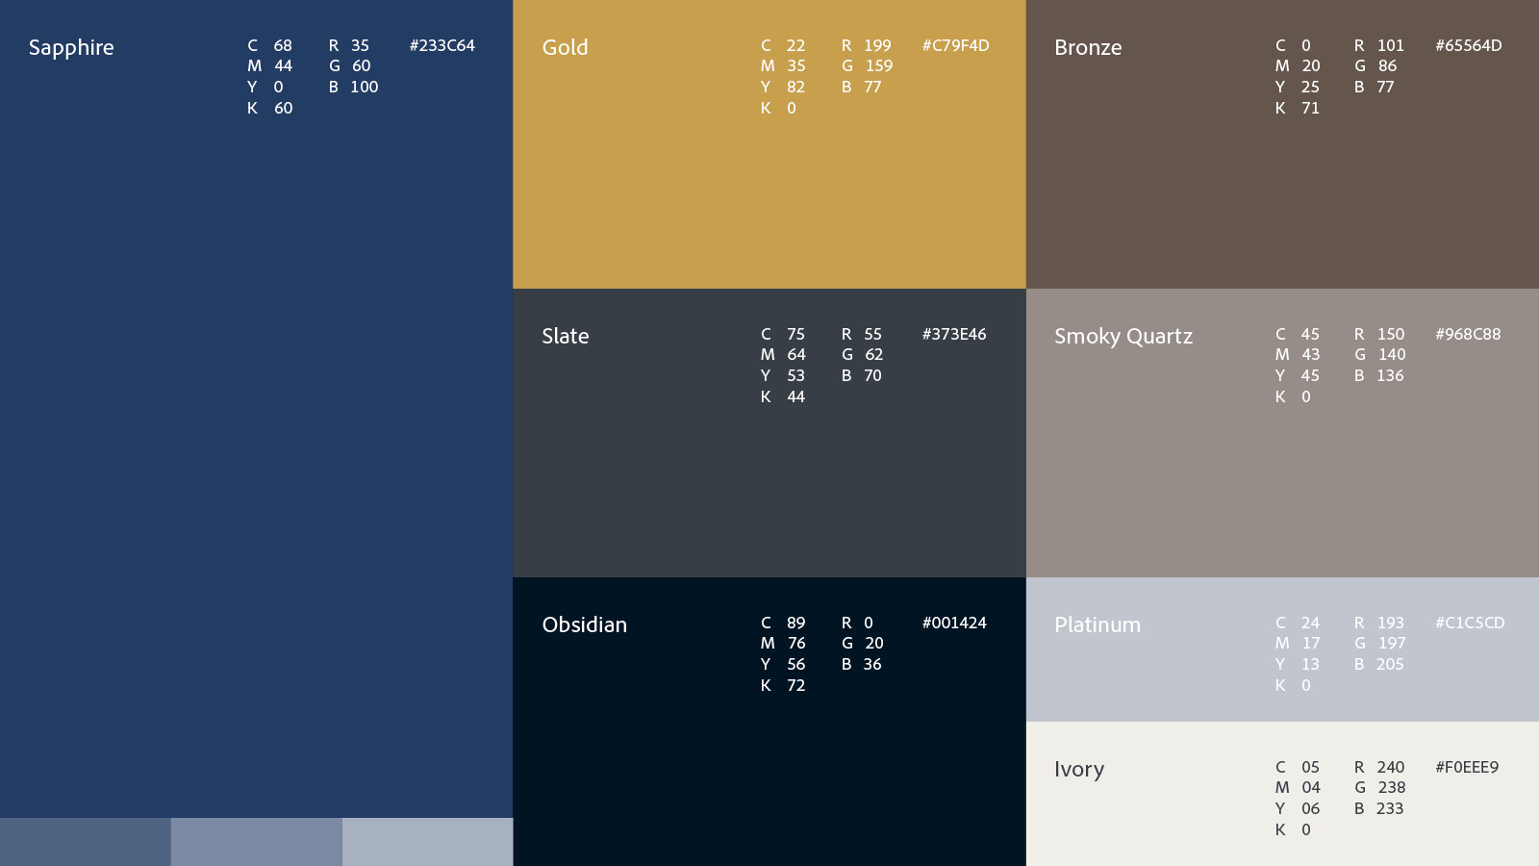This screenshot has height=866, width=1539.
Task: Click Ivory's Y 06 value
Action: (x=1298, y=808)
